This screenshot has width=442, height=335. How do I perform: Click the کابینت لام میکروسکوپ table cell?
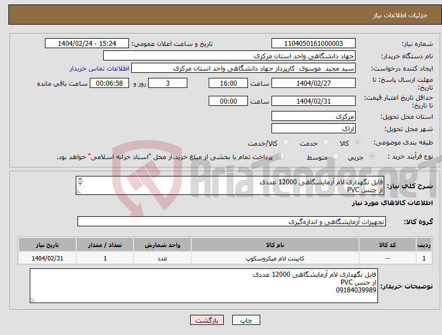(275, 258)
